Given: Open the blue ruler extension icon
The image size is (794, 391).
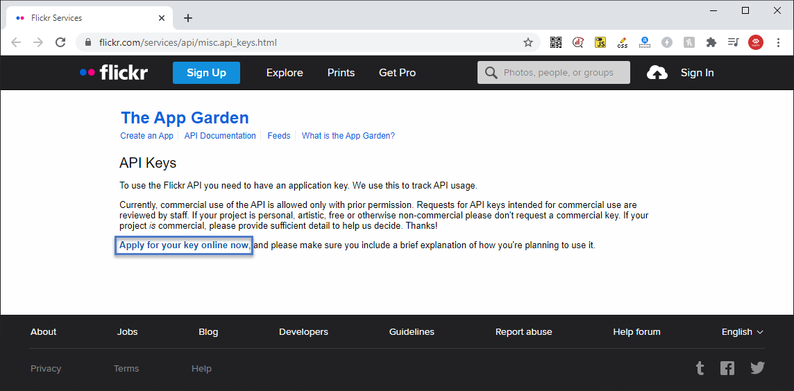Looking at the screenshot, I should (x=645, y=42).
